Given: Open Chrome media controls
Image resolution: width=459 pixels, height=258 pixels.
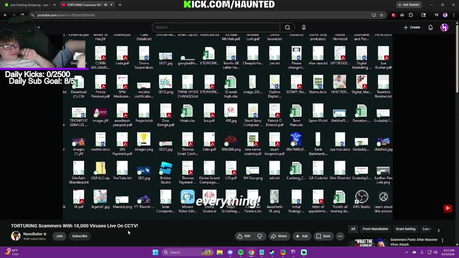Looking at the screenshot, I should [x=436, y=15].
